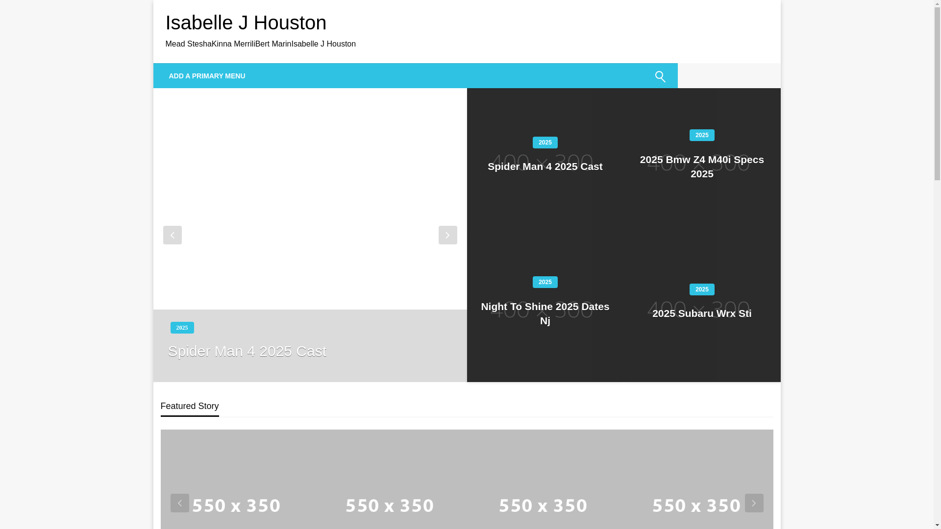Click 2025 tag above Night To Shine post
This screenshot has width=941, height=529.
[545, 282]
